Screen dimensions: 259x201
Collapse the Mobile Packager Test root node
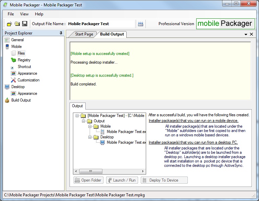pyautogui.click(x=77, y=116)
